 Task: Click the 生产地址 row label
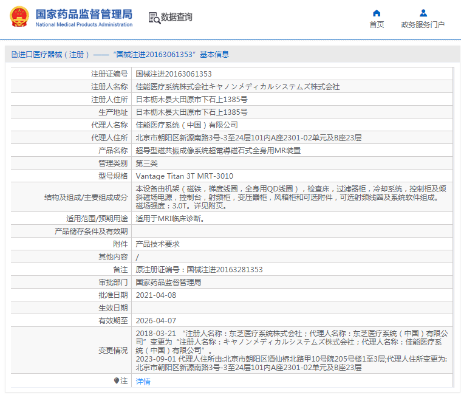113,112
